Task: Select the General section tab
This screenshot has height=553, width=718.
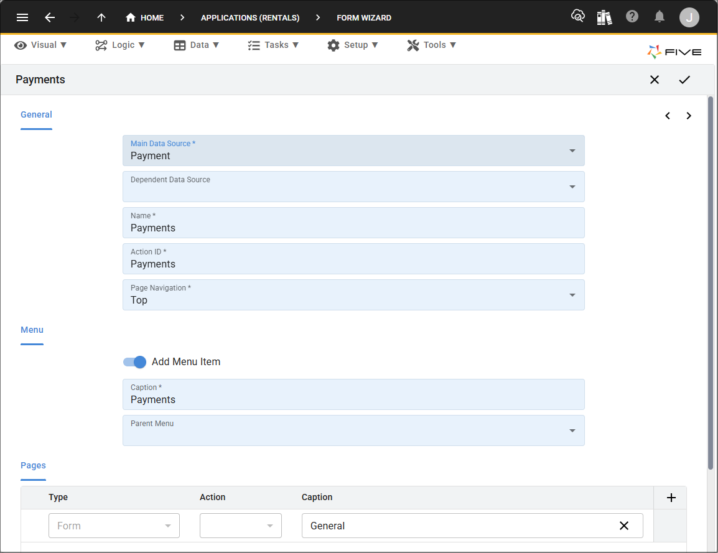Action: (36, 114)
